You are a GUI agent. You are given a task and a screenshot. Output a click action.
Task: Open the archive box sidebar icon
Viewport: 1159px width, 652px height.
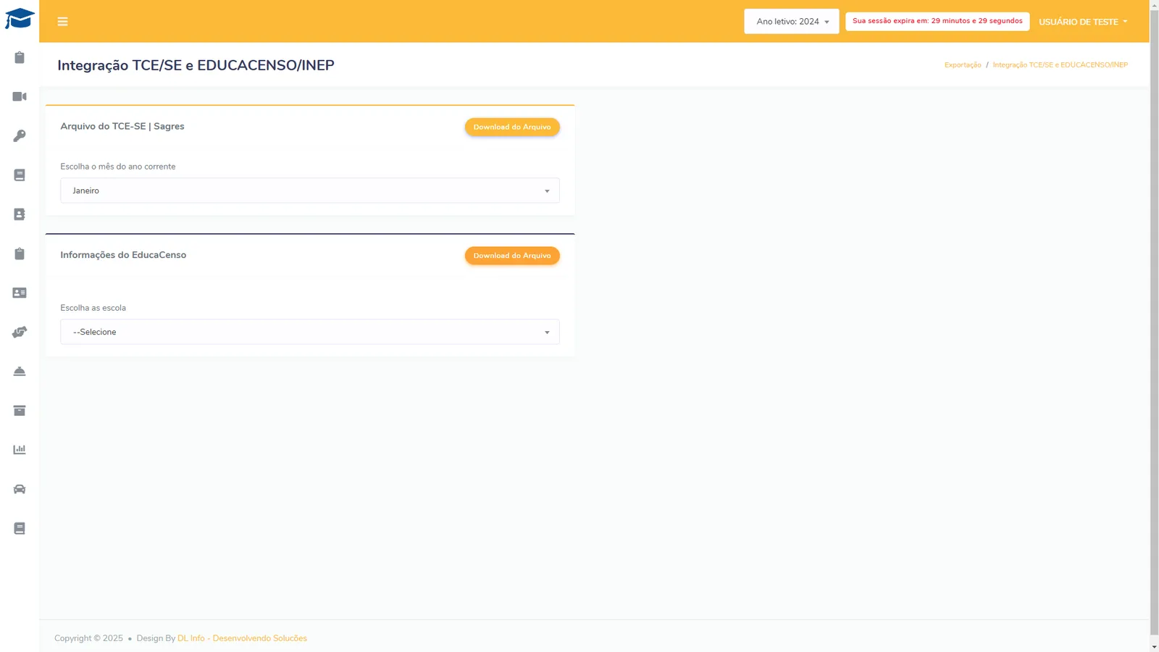20,410
